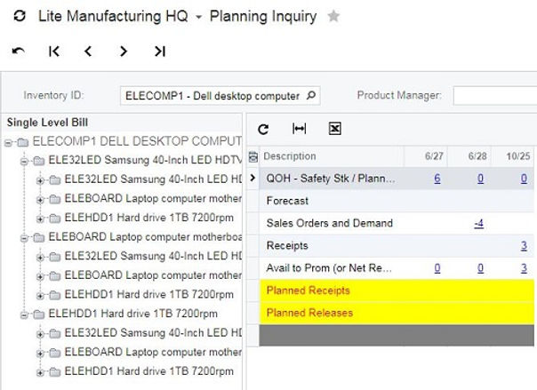Cancel changes with the undo arrow icon
This screenshot has width=537, height=390.
click(x=19, y=52)
